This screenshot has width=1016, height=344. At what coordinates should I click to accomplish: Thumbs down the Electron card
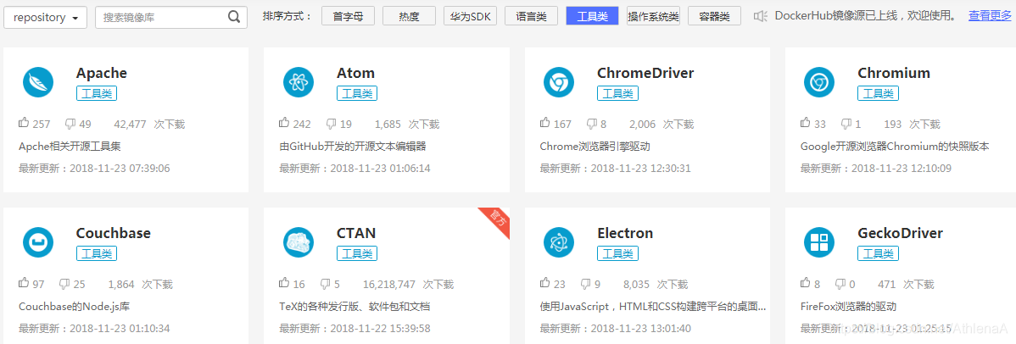pos(586,283)
